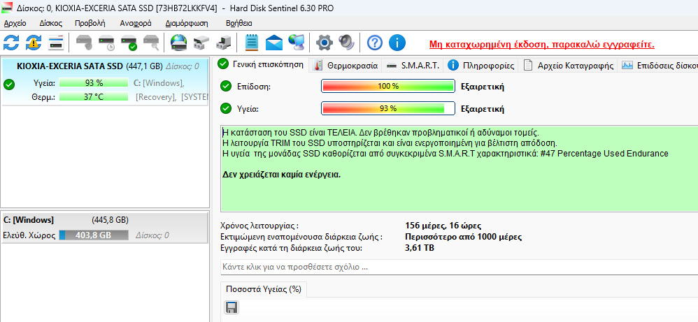This screenshot has width=698, height=322.
Task: Click the refresh icon with warning triangle
Action: click(x=34, y=43)
